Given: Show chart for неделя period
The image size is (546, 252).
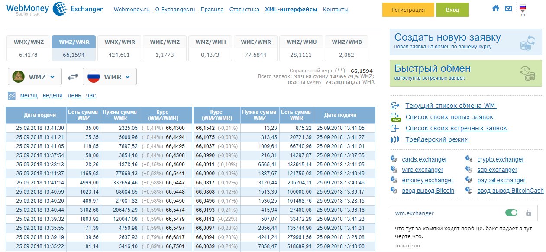Looking at the screenshot, I should coord(53,96).
